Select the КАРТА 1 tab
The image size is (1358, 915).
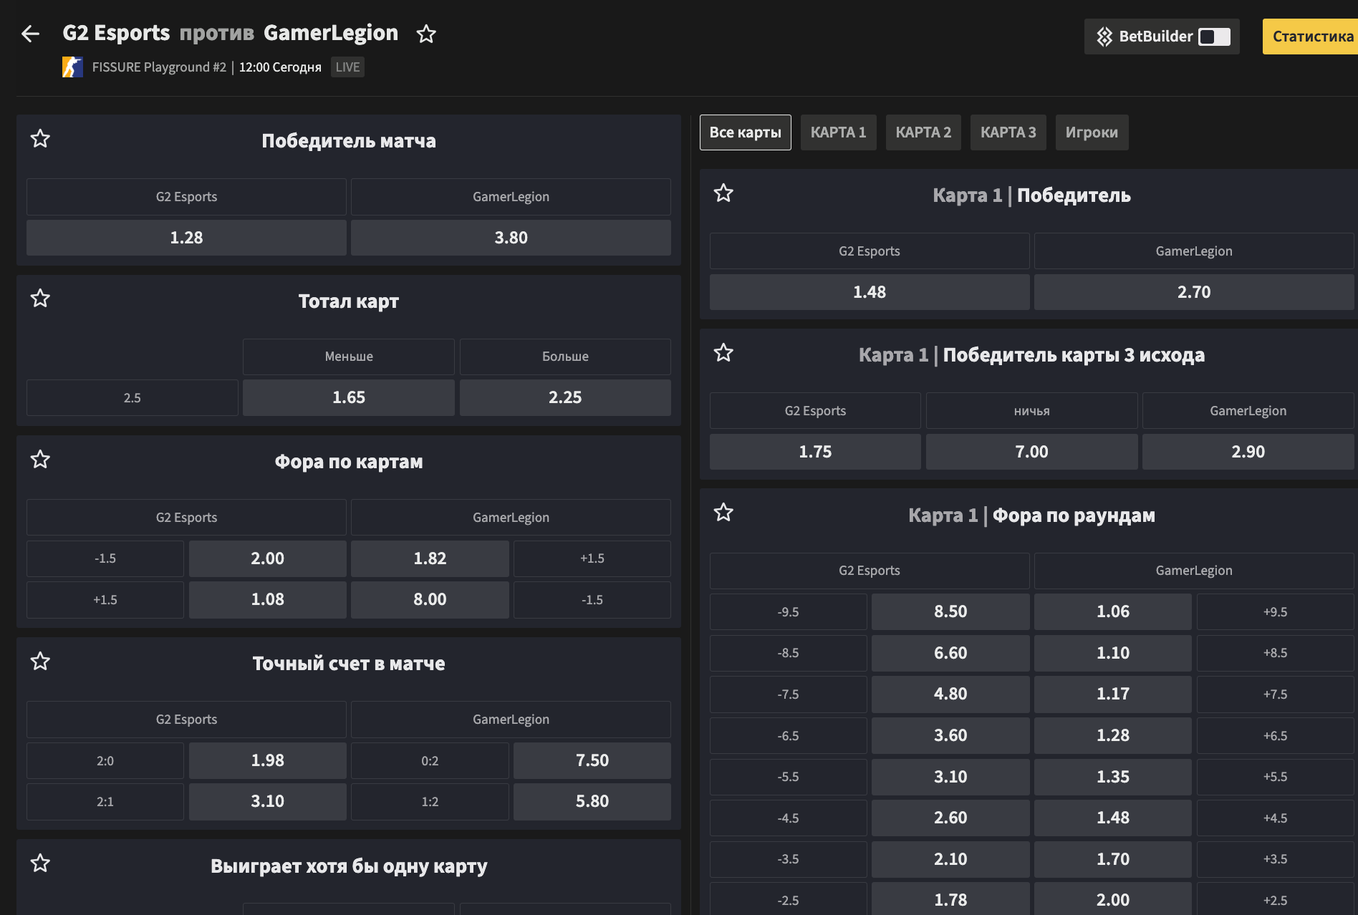838,132
